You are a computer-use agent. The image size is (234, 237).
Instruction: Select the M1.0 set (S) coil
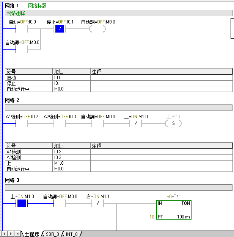[173, 123]
